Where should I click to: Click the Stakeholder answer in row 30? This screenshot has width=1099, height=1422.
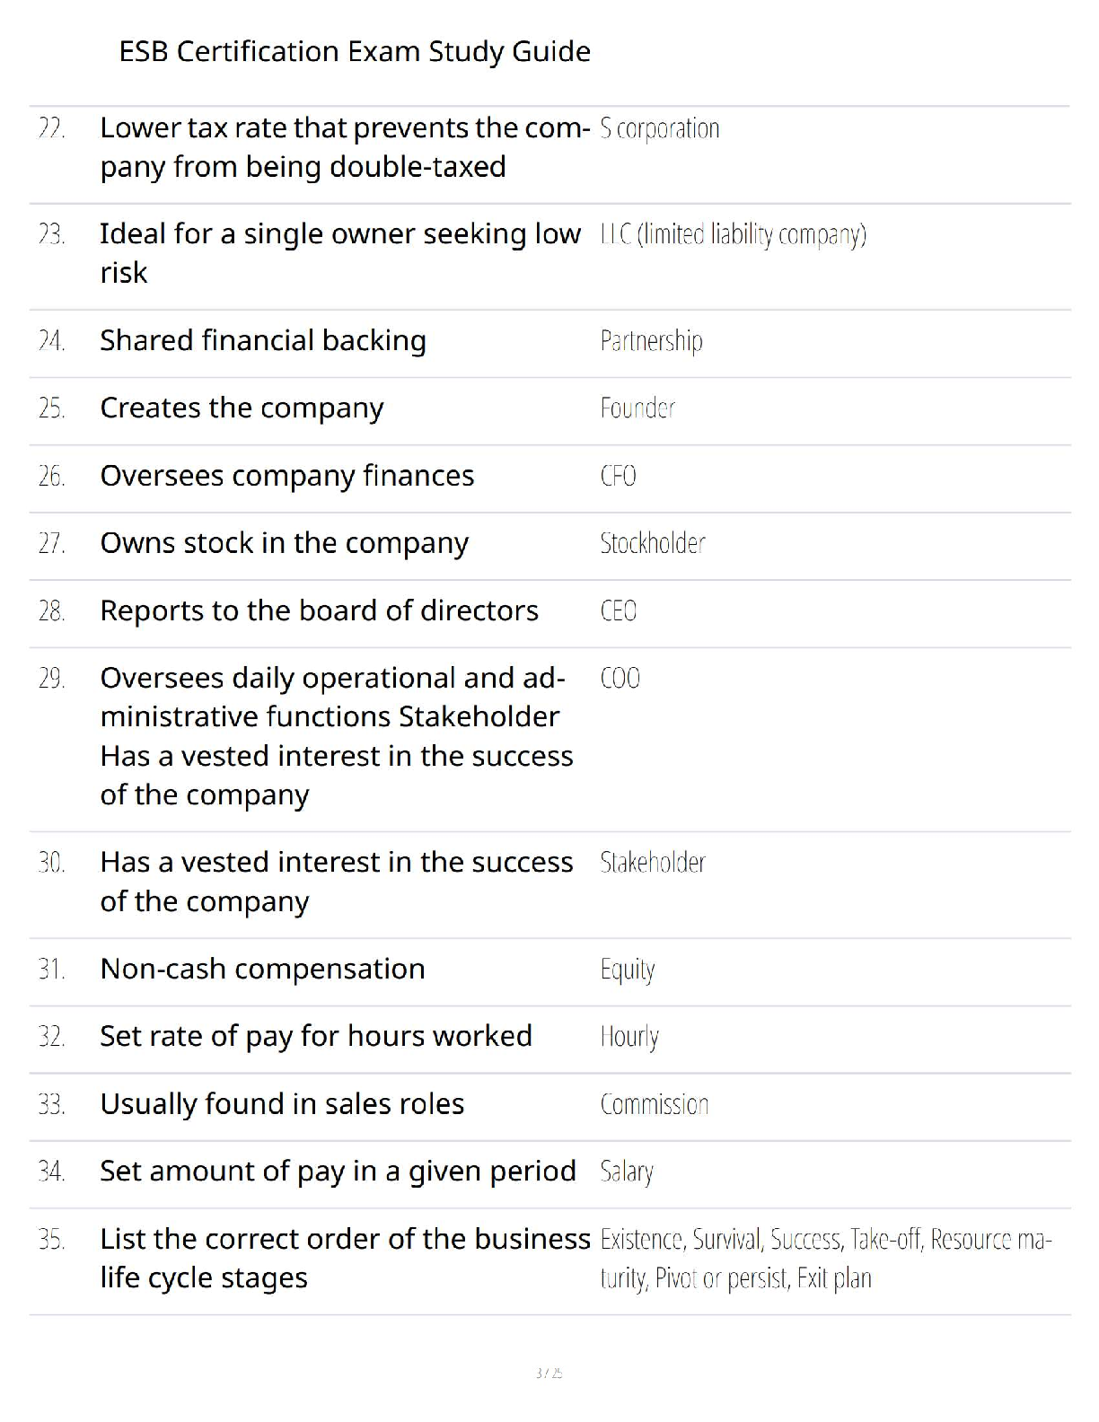(653, 863)
